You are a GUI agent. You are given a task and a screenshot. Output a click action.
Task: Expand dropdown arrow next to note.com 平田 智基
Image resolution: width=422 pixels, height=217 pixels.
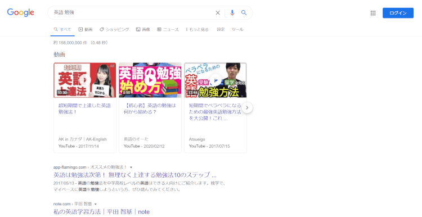coord(96,204)
